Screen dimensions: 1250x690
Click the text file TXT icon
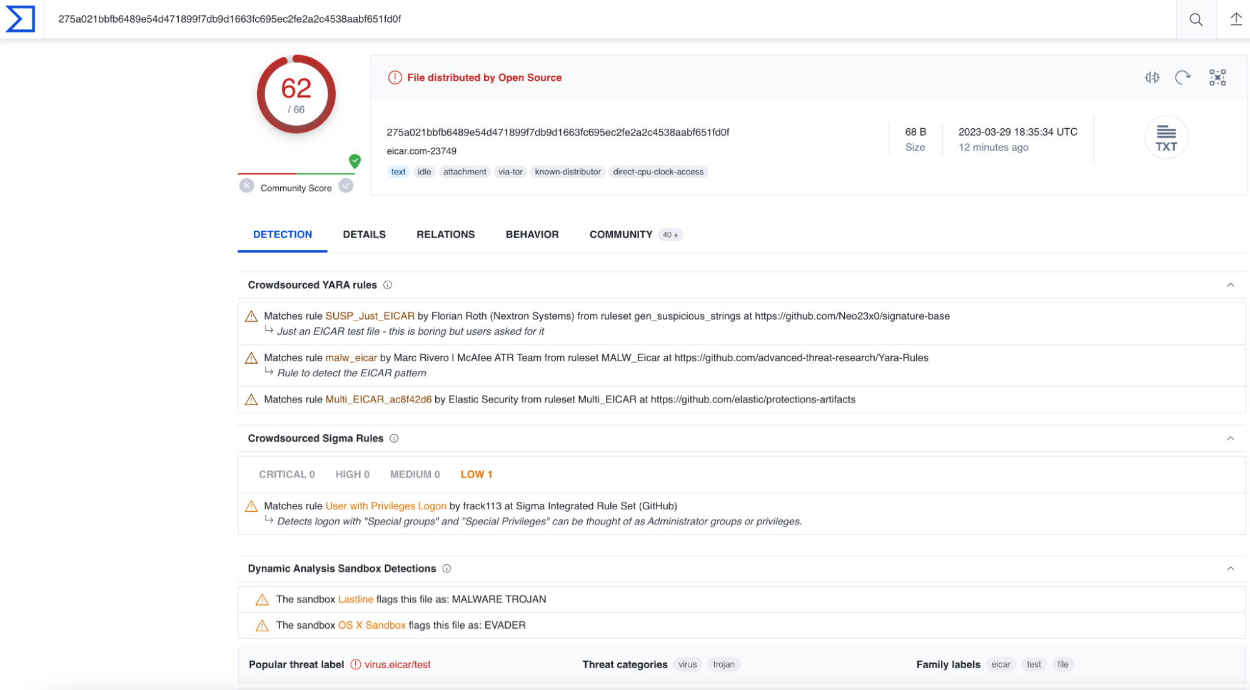point(1165,139)
